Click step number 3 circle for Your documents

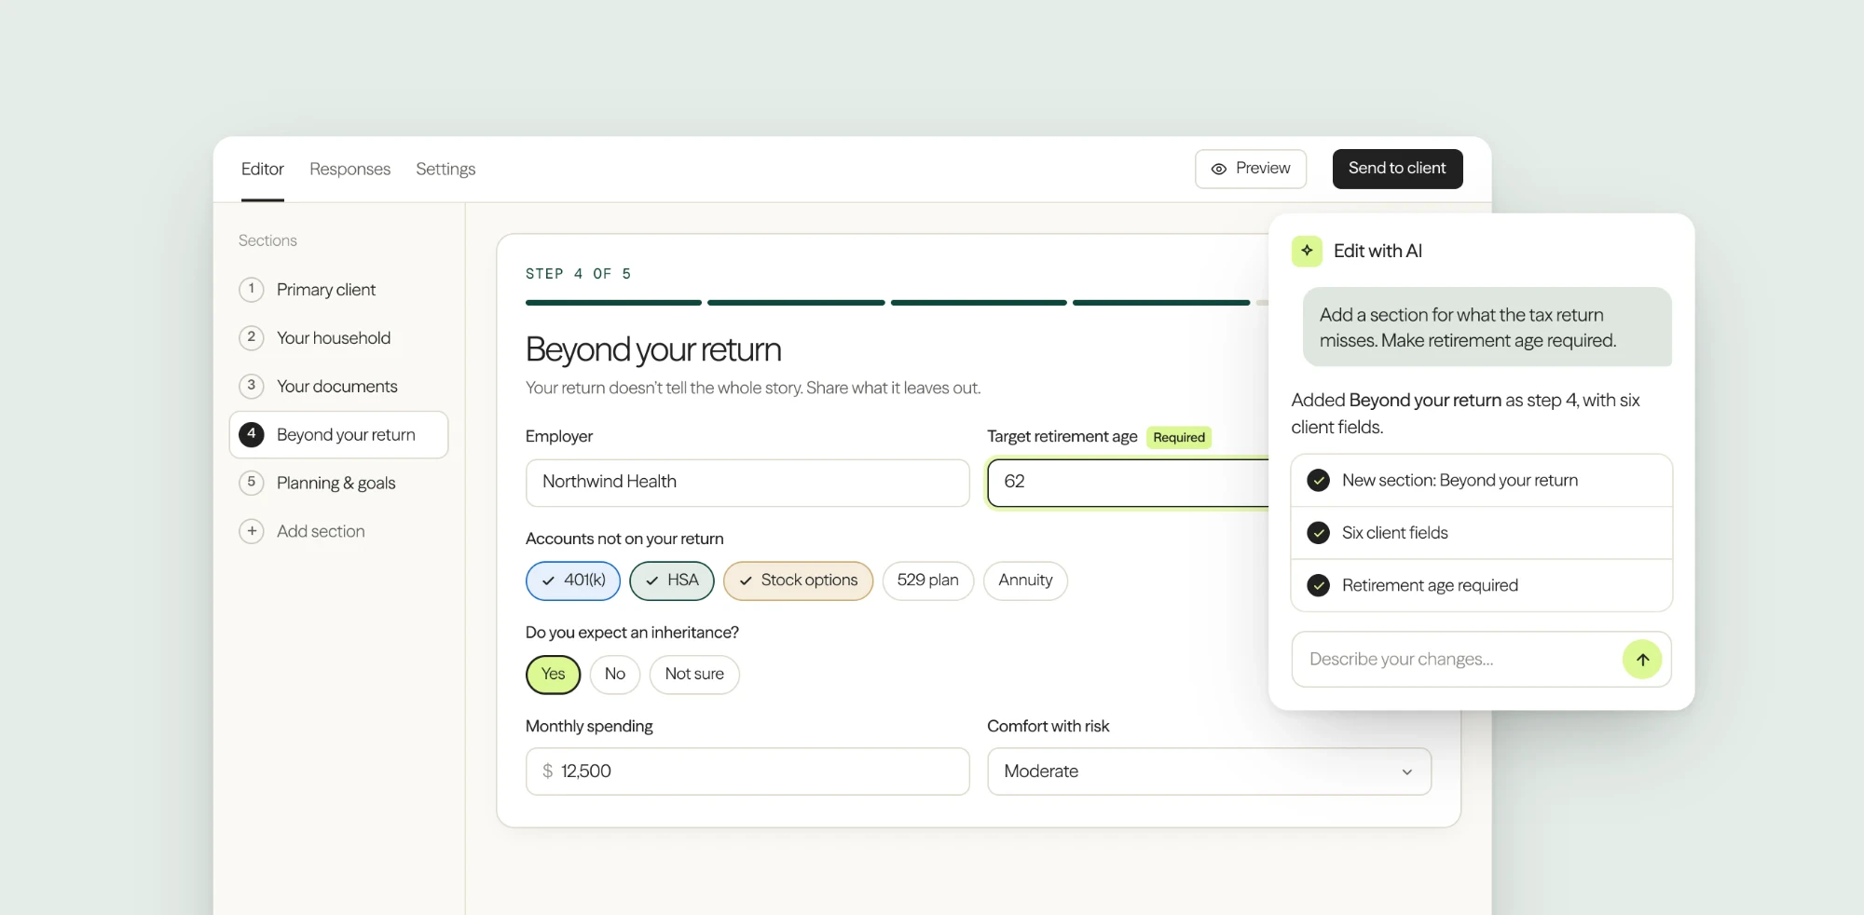(252, 386)
